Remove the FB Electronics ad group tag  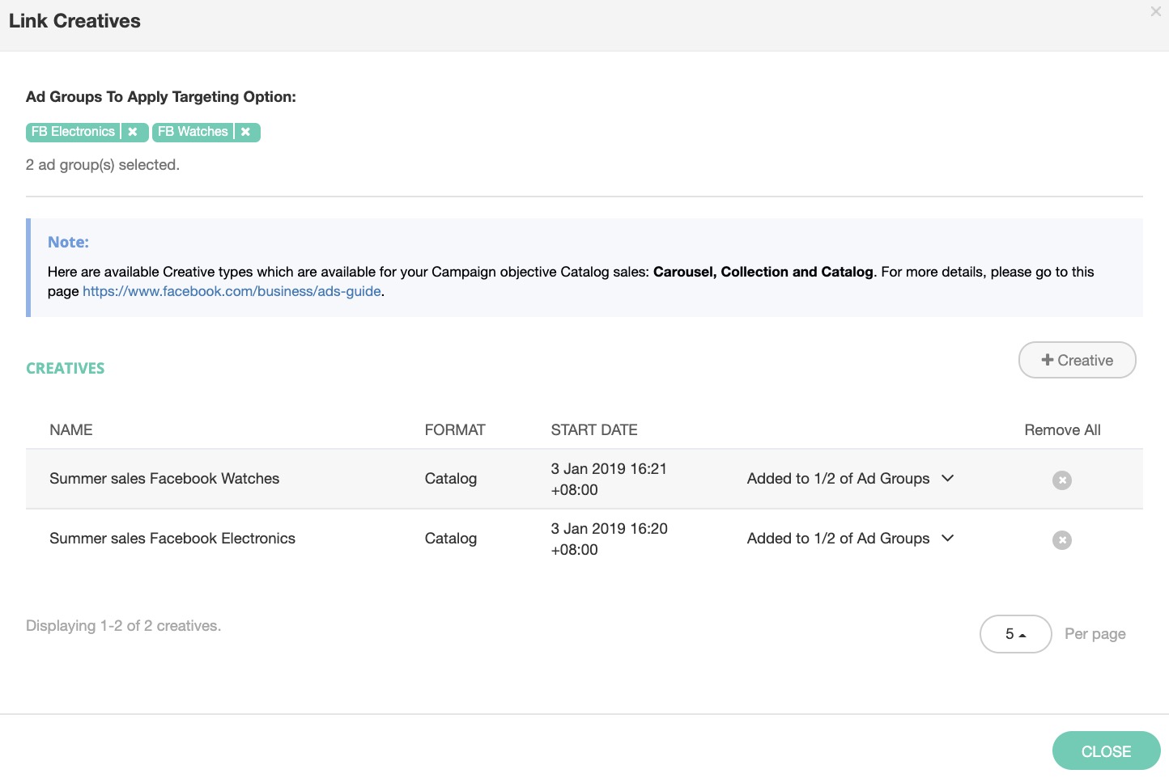(x=133, y=132)
